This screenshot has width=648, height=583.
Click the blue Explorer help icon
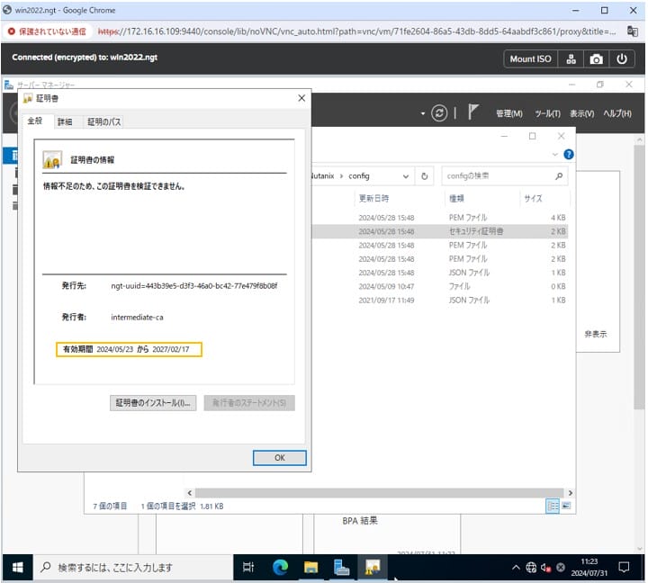568,155
